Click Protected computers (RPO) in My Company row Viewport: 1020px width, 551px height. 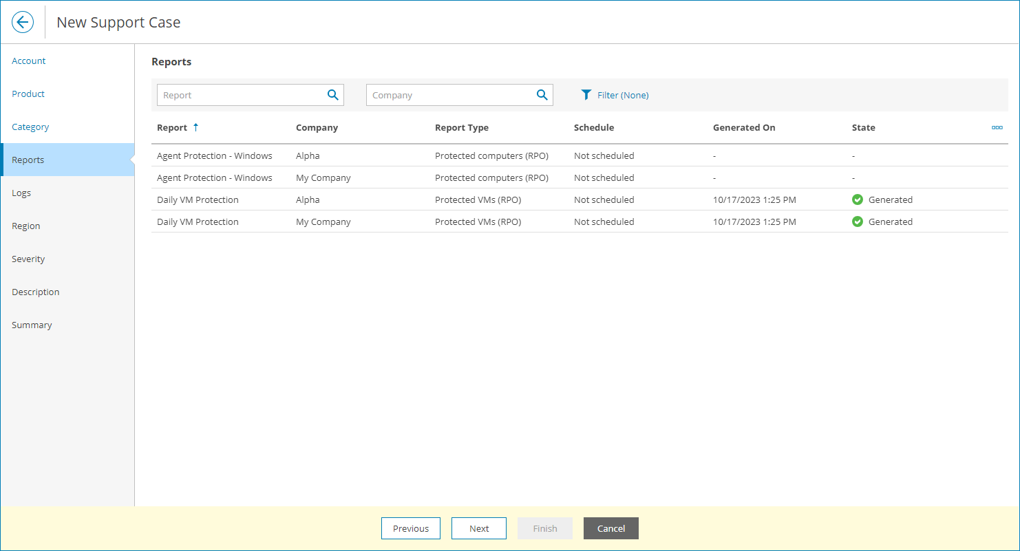click(491, 177)
